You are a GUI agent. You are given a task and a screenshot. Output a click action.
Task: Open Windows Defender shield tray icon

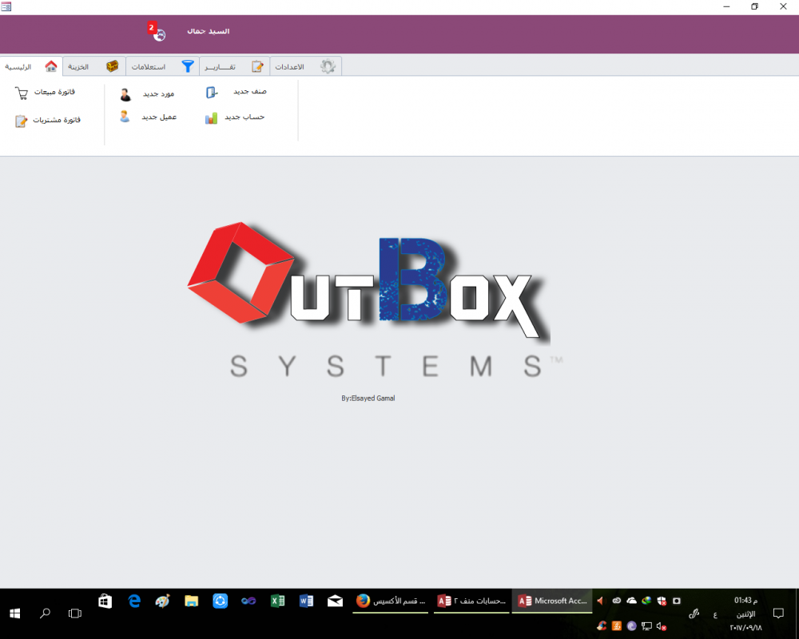point(662,601)
